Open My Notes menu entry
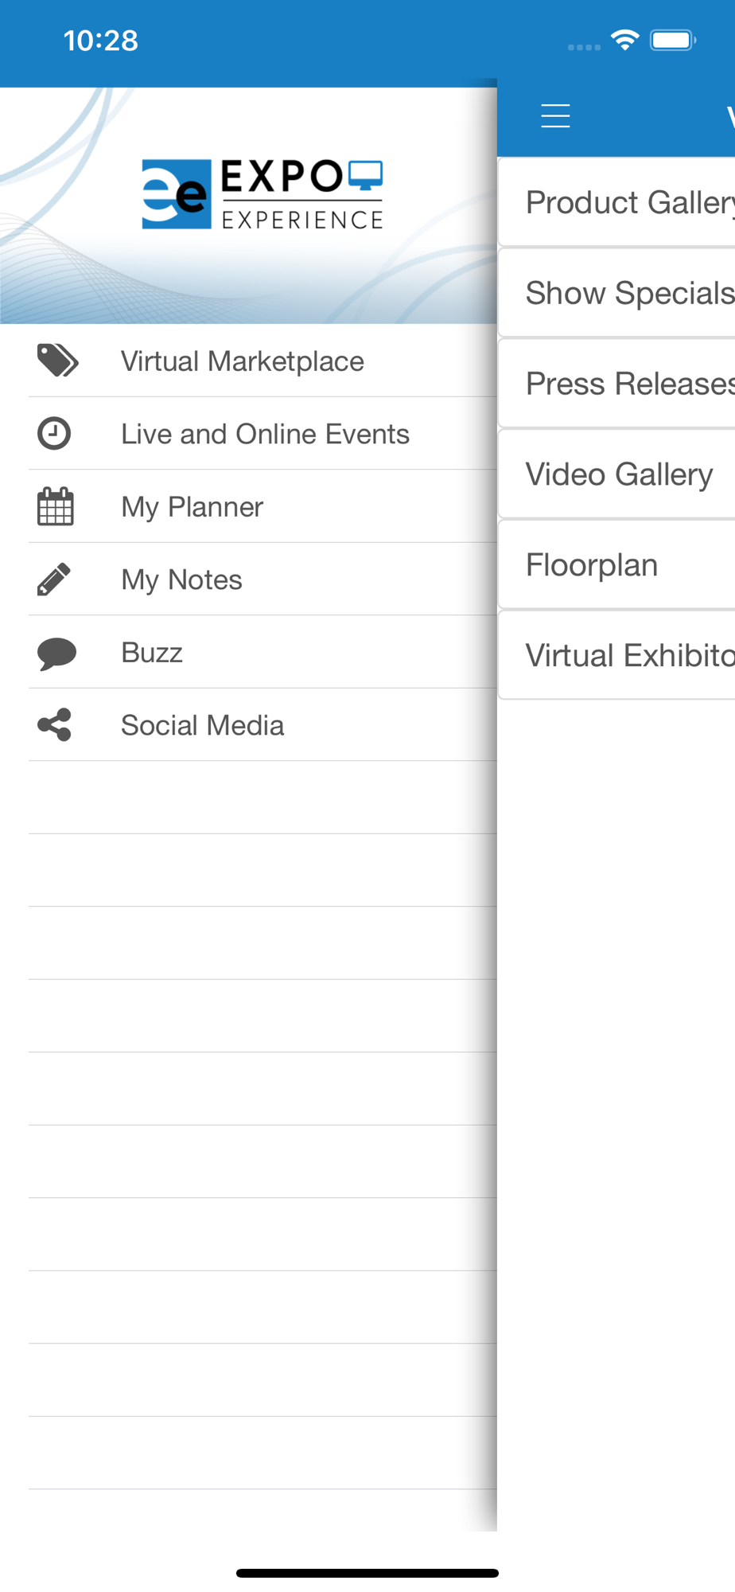The height and width of the screenshot is (1592, 735). point(262,579)
